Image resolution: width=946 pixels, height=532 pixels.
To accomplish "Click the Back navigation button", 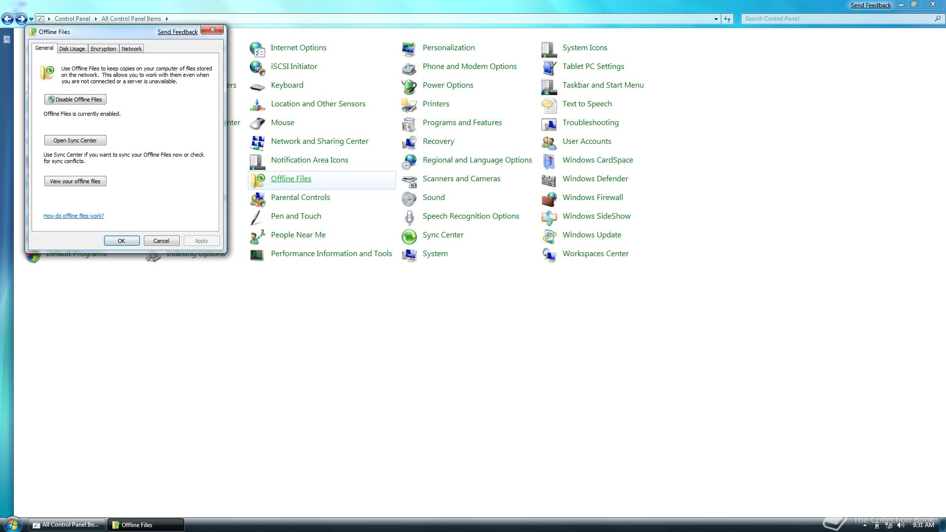I will [x=7, y=19].
